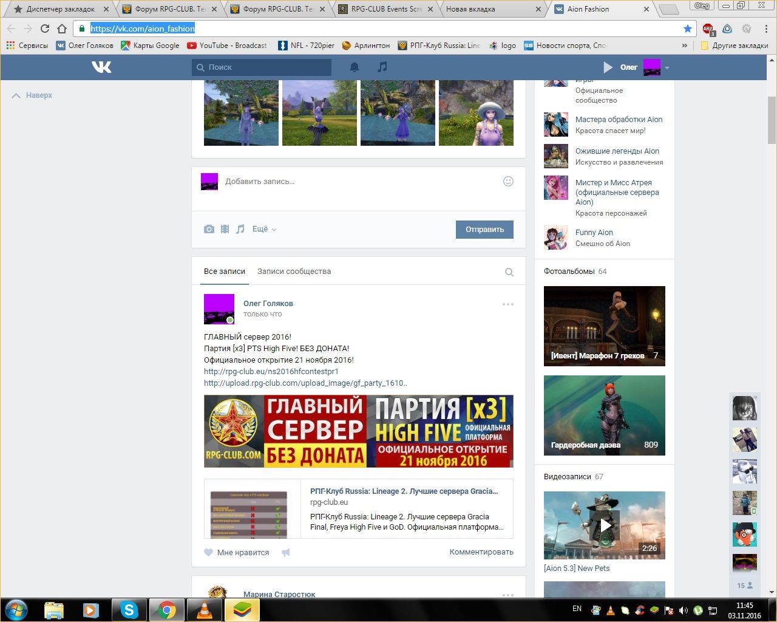This screenshot has height=622, width=777.
Task: Click the Добавить запись text field
Action: (359, 181)
